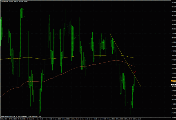Click the 146.400 price scale label

pyautogui.click(x=173, y=113)
